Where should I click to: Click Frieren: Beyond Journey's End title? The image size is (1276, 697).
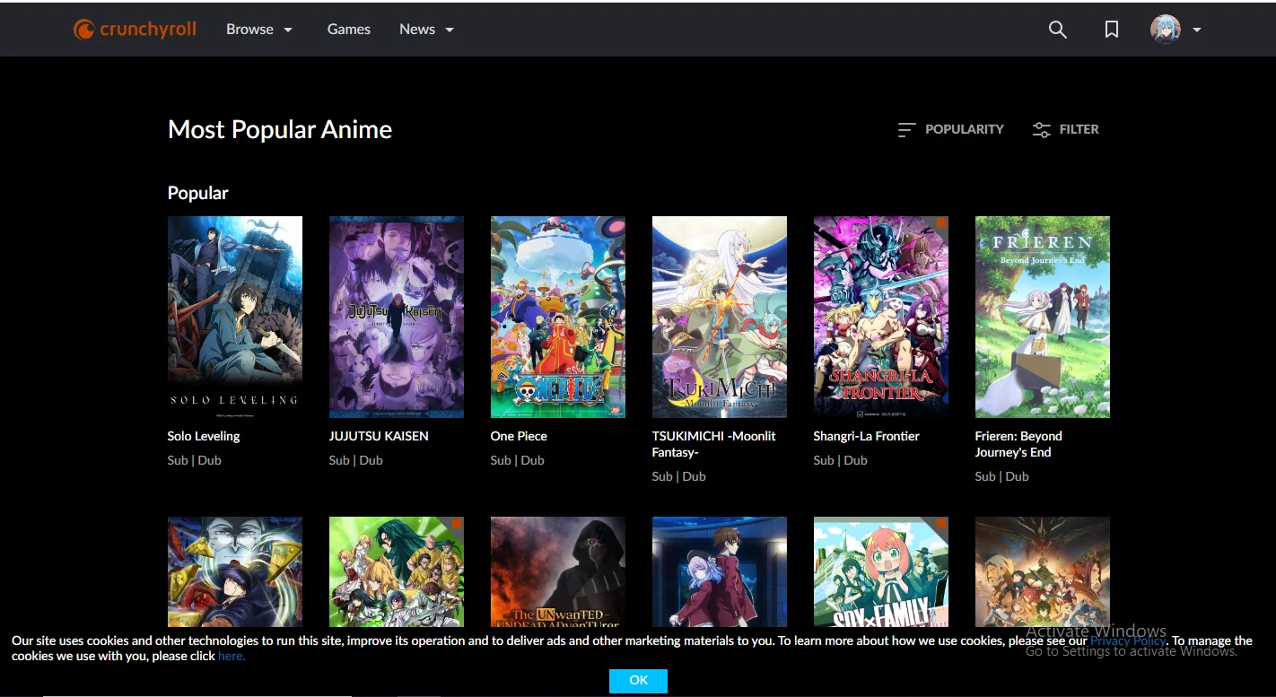(x=1018, y=444)
